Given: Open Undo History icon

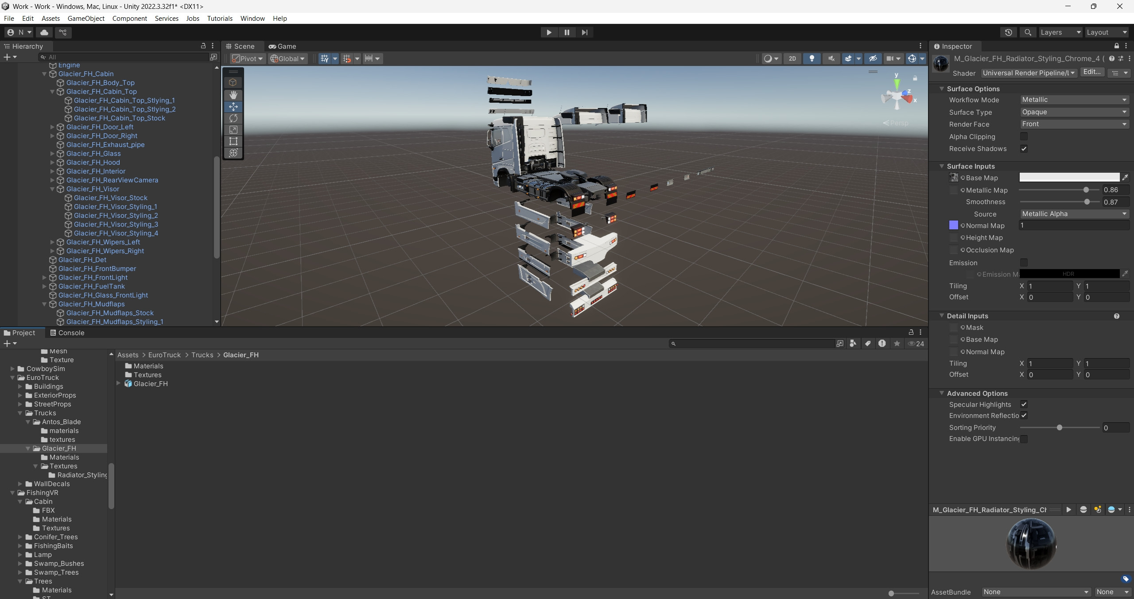Looking at the screenshot, I should pos(1008,32).
